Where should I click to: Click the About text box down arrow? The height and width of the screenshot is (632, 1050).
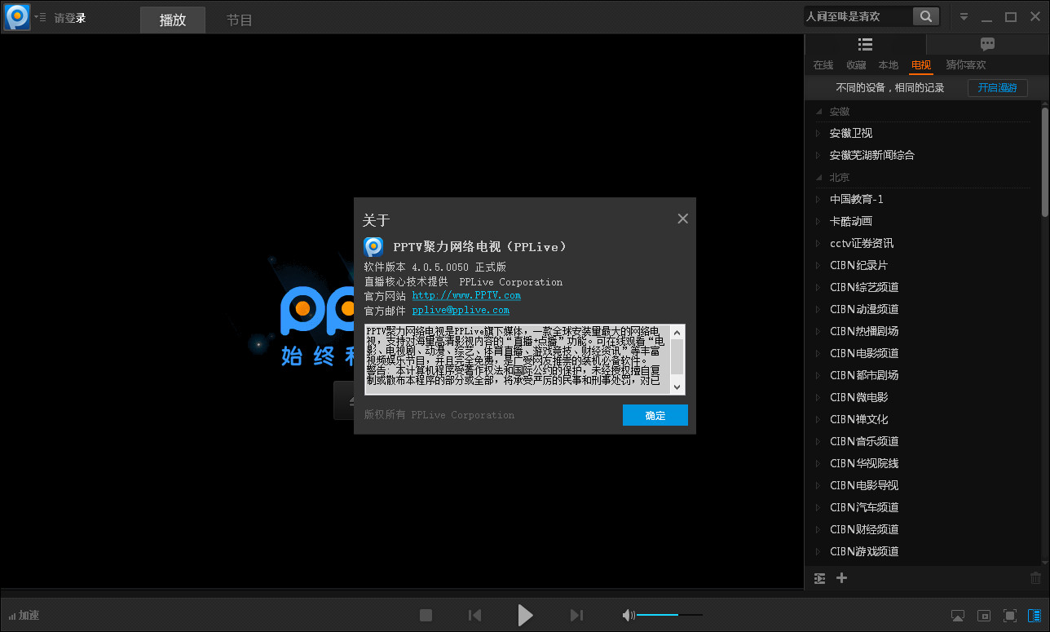[x=677, y=387]
